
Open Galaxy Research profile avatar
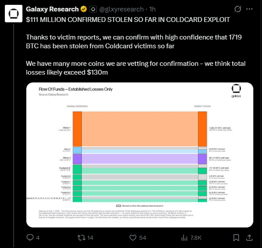(x=14, y=14)
